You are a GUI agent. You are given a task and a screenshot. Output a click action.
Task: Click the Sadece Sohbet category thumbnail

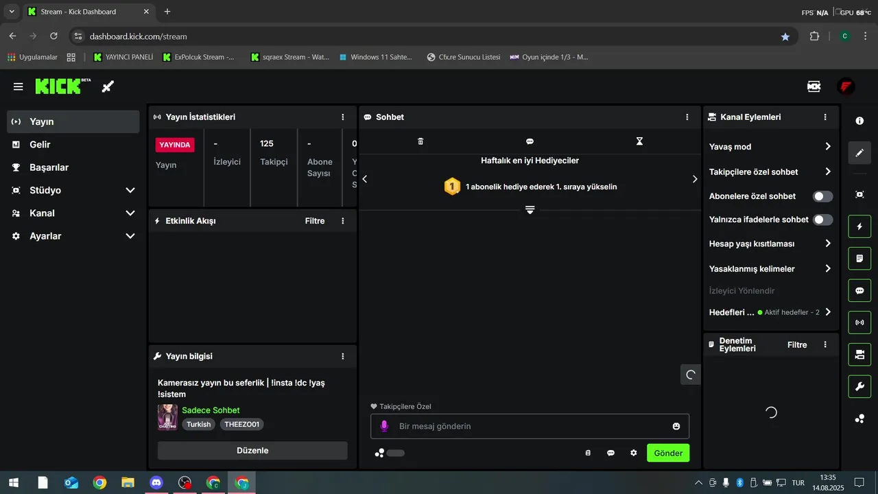tap(167, 417)
